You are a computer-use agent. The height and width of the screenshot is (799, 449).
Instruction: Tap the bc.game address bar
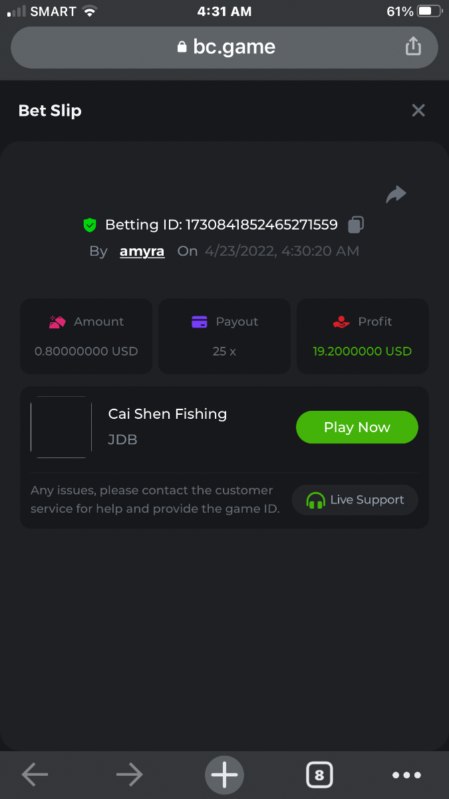tap(225, 47)
